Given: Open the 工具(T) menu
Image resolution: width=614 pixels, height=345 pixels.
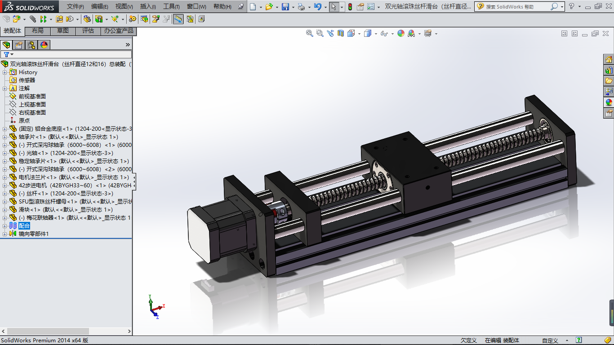Looking at the screenshot, I should (171, 7).
